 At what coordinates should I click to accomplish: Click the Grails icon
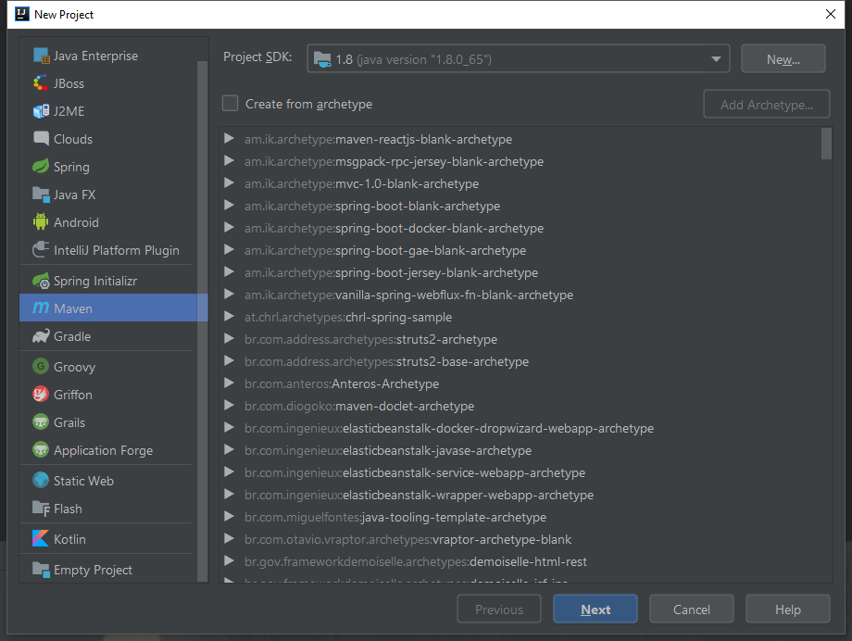pos(41,421)
